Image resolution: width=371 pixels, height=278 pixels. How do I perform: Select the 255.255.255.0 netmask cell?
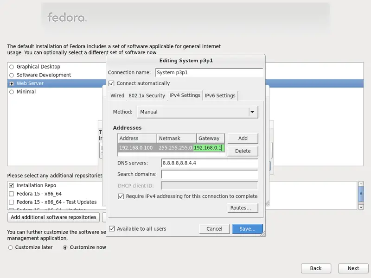175,148
